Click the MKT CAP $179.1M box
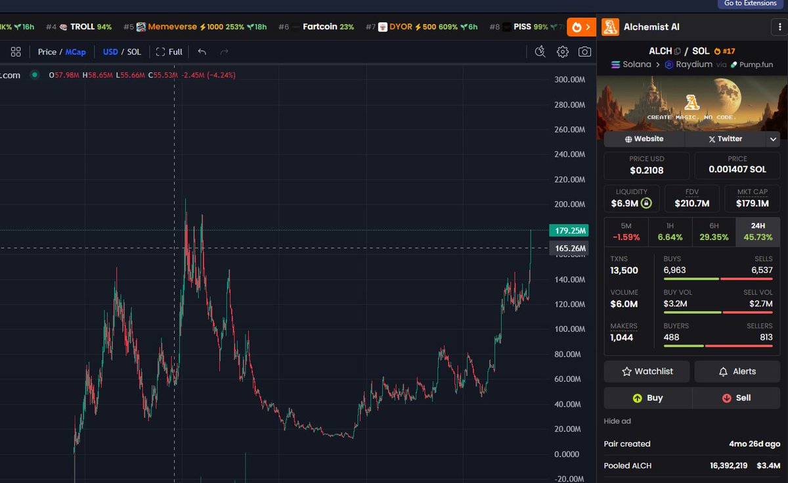The height and width of the screenshot is (483, 788). (x=752, y=198)
